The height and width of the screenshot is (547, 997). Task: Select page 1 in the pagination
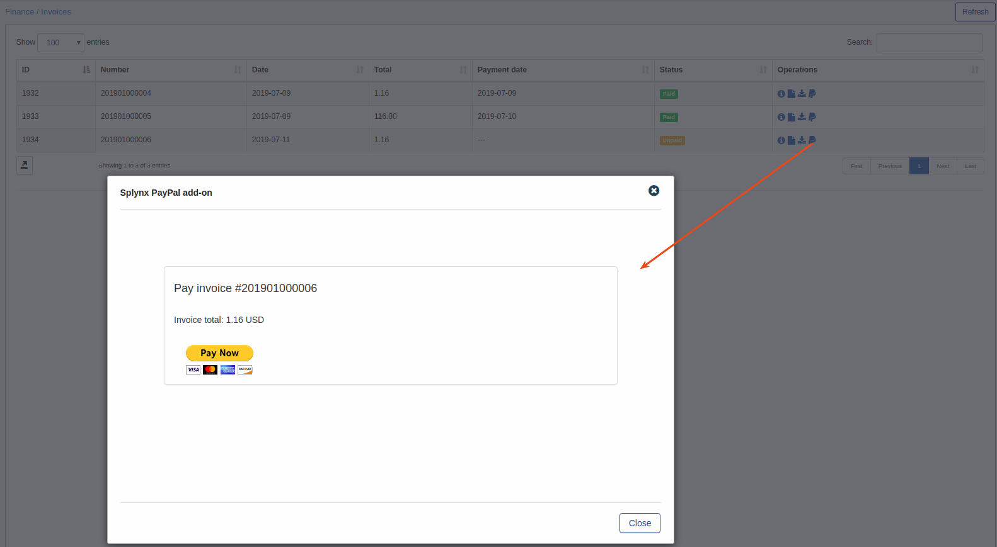click(919, 166)
